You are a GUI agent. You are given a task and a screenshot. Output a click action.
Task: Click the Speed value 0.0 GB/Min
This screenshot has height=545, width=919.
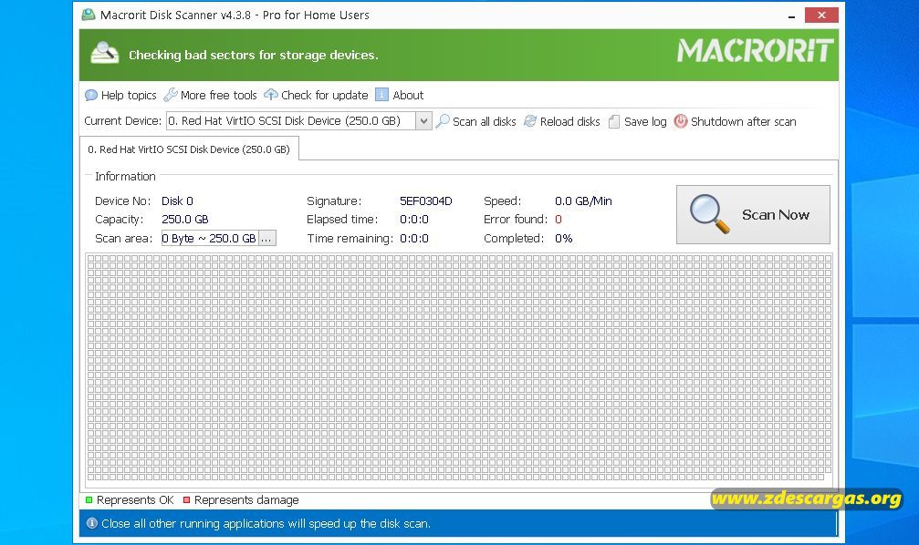point(583,201)
